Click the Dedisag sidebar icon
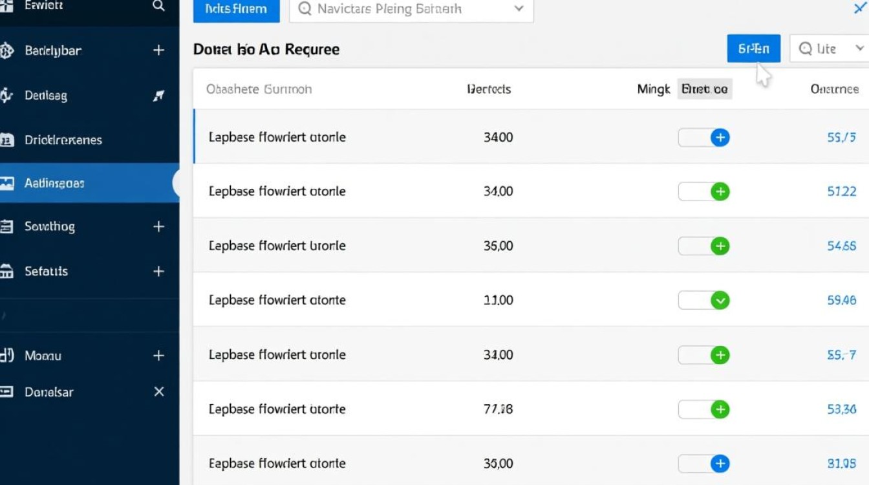869x485 pixels. [6, 96]
